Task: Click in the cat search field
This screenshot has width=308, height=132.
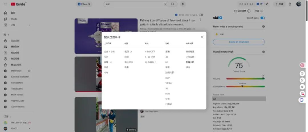Action: [x=133, y=4]
